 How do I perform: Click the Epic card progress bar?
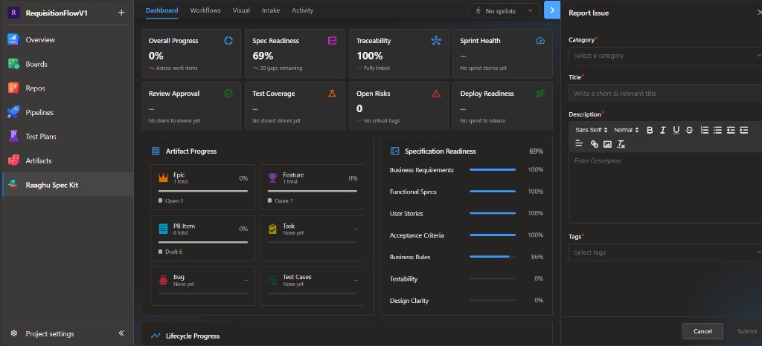pyautogui.click(x=202, y=191)
